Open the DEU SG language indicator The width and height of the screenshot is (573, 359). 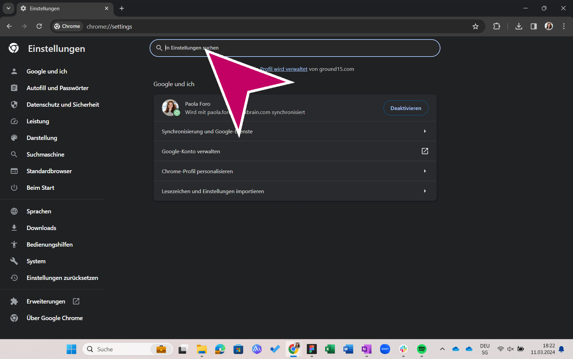pyautogui.click(x=485, y=349)
